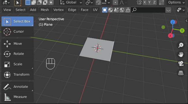Click the search input field

(148, 10)
